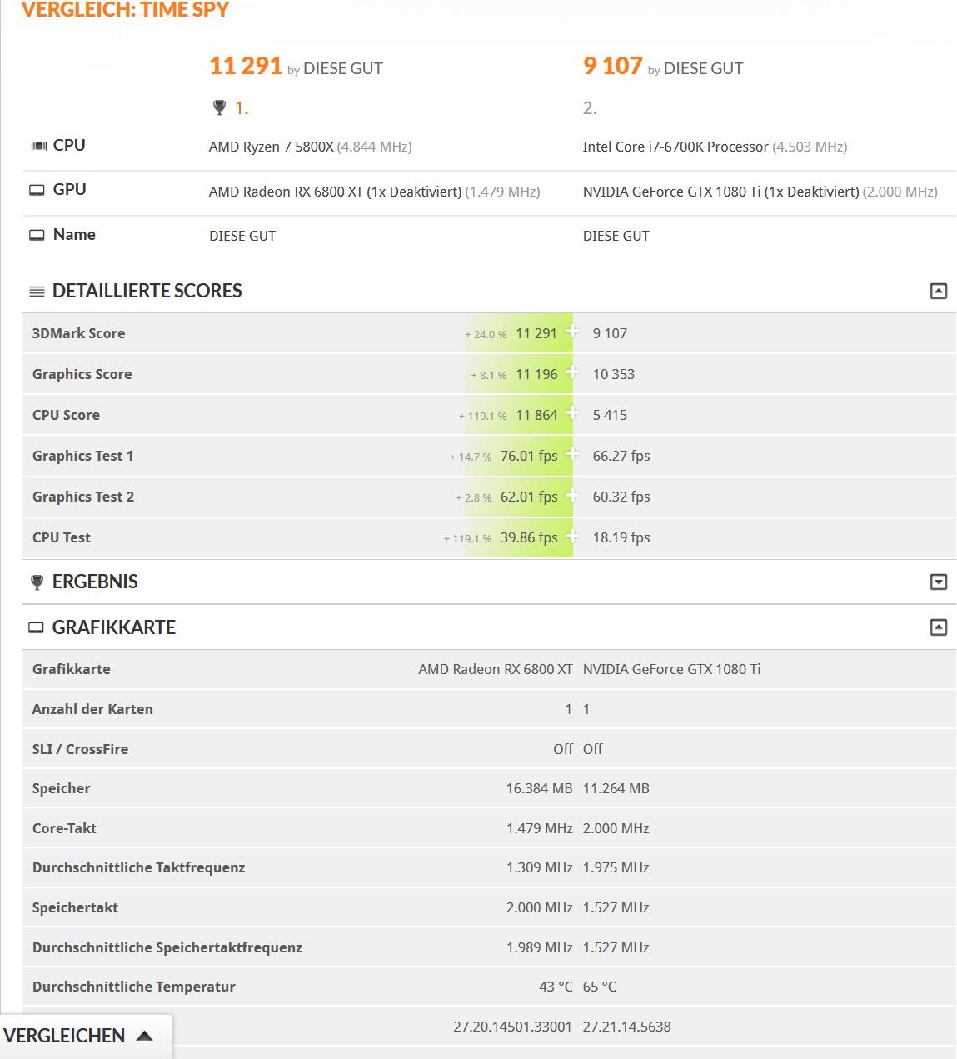This screenshot has width=957, height=1059.
Task: Click the +24.0 % score difference
Action: (486, 334)
